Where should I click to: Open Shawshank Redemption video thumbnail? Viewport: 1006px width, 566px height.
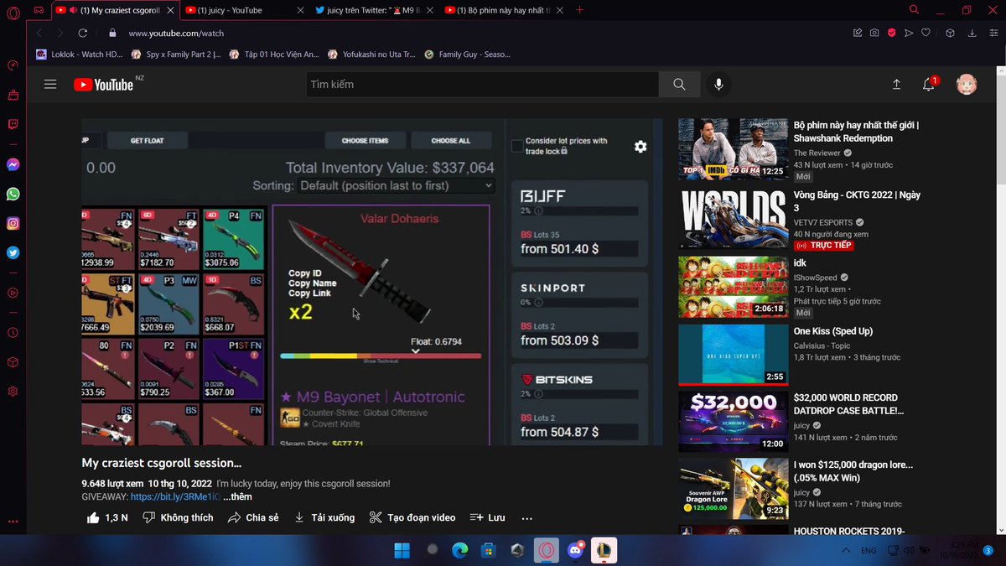pos(734,149)
